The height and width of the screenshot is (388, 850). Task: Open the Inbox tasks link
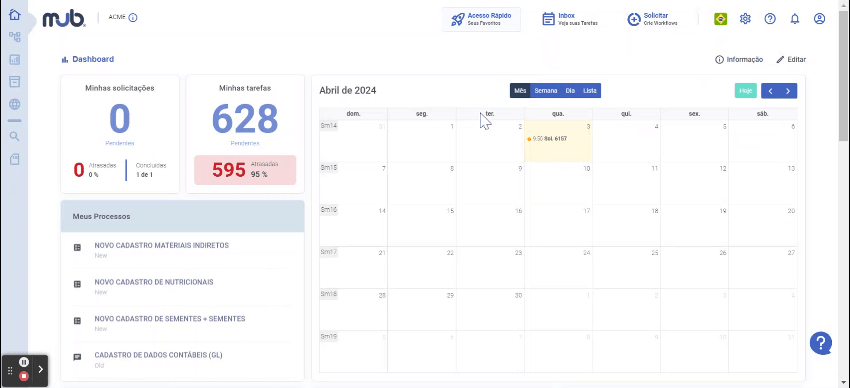570,19
